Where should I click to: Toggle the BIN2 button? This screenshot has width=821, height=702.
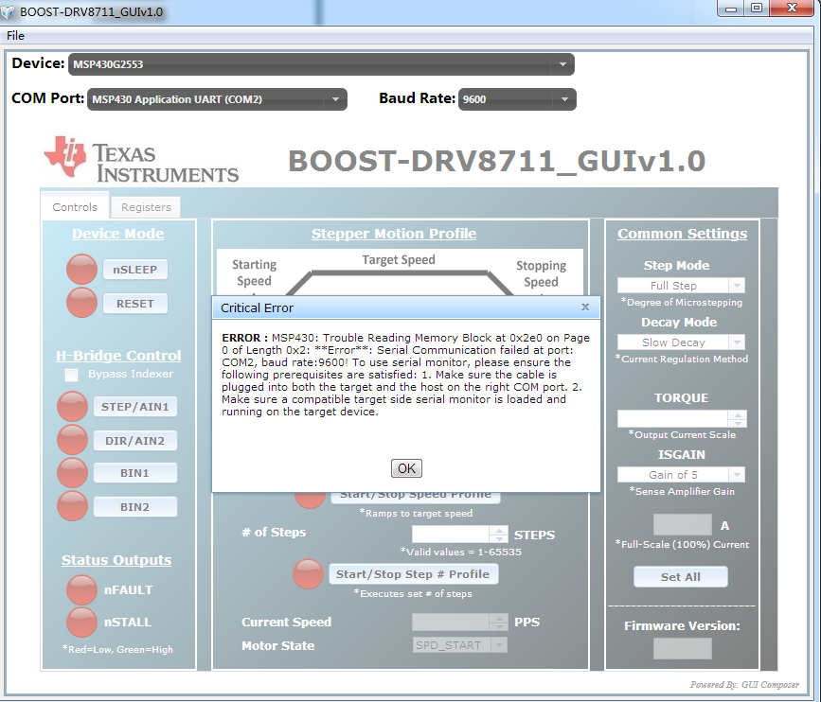[135, 507]
